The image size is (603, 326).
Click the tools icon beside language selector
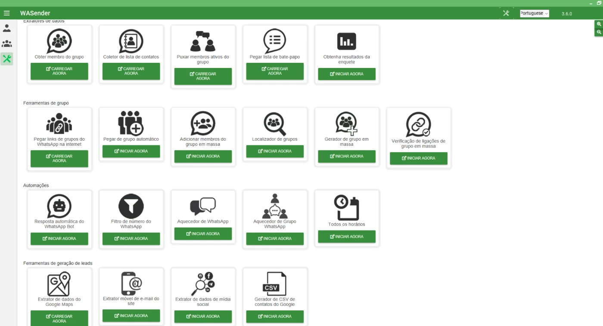point(506,13)
